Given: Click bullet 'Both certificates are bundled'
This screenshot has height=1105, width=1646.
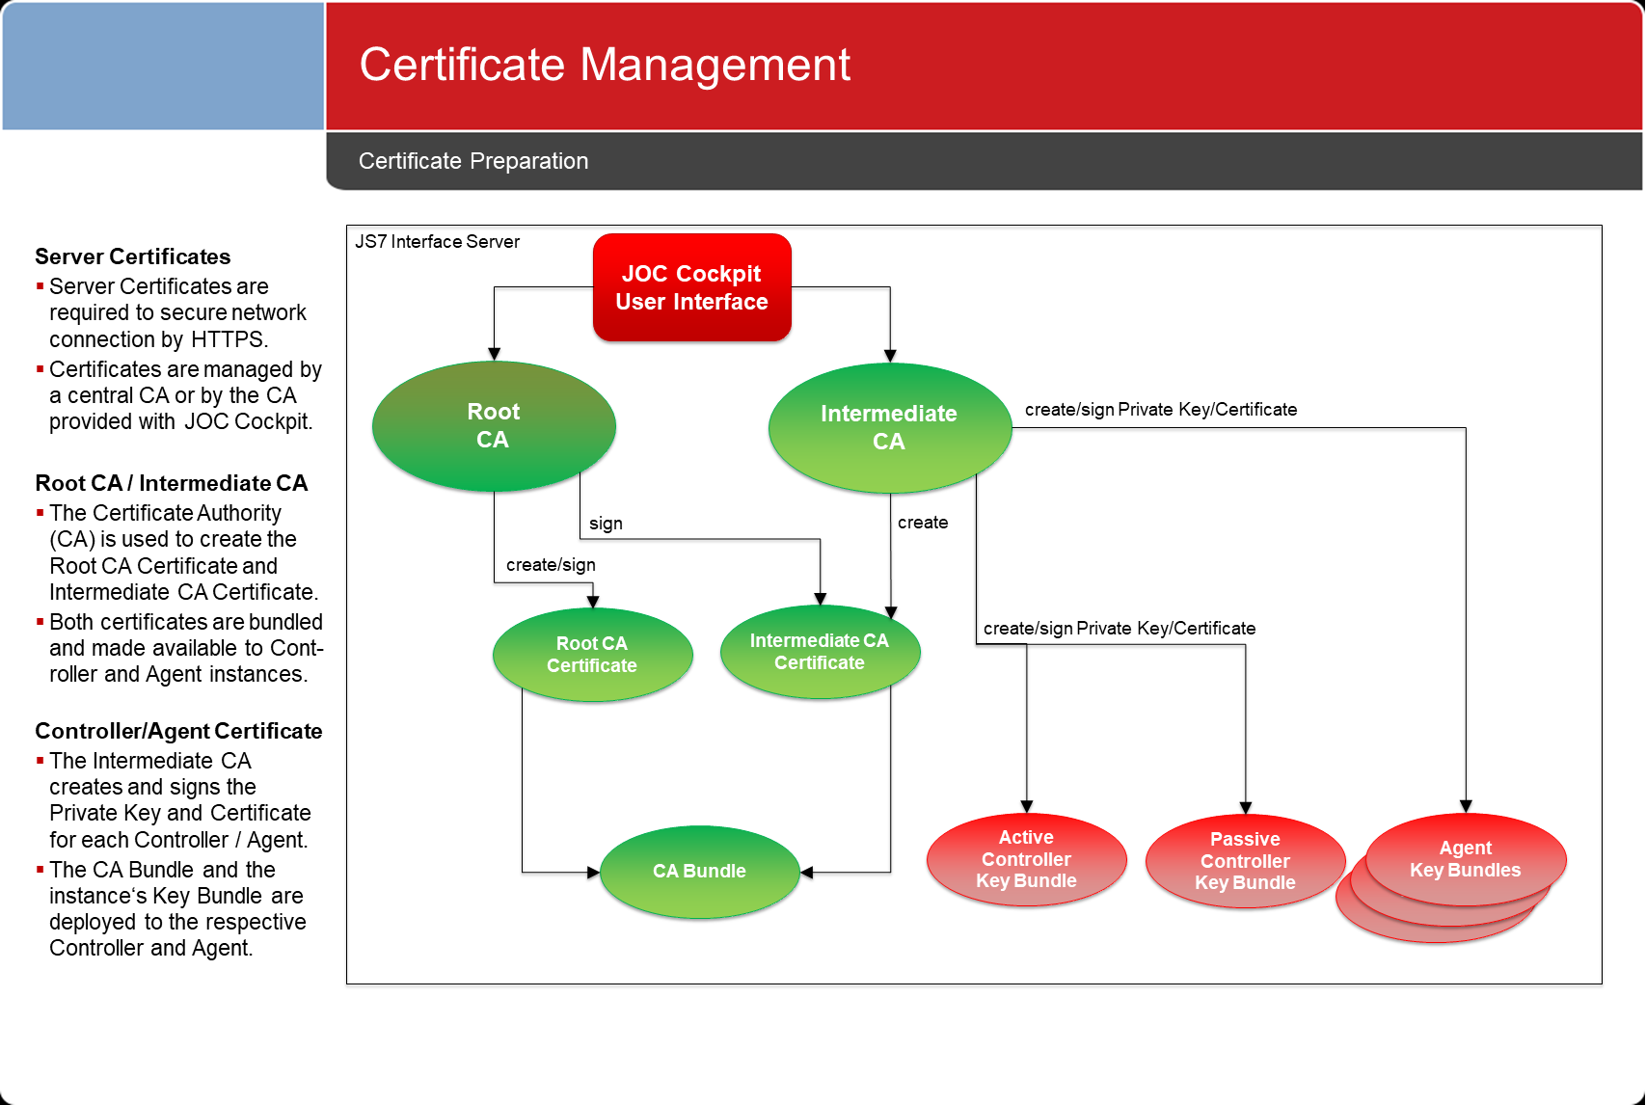Looking at the screenshot, I should (180, 648).
